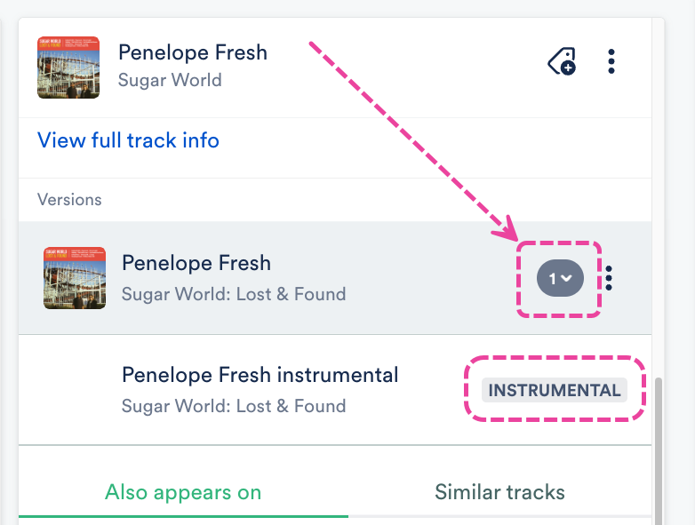695x525 pixels.
Task: Click the add tag icon
Action: (562, 61)
